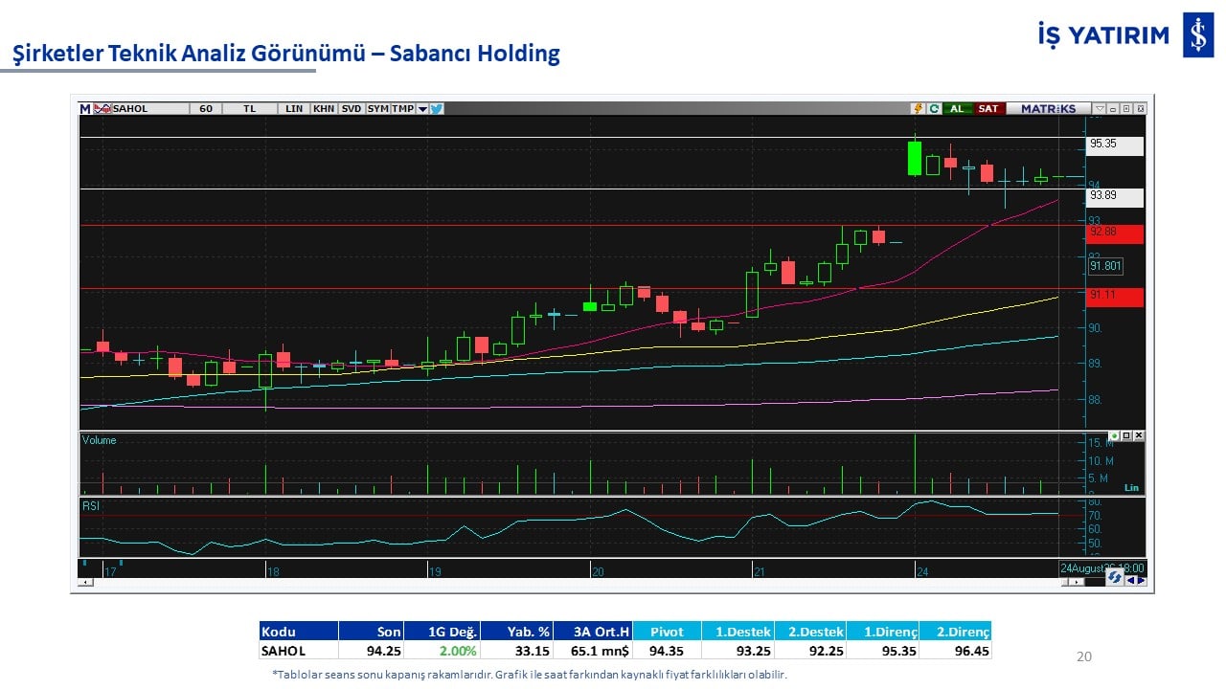Viewport: 1226px width, 689px height.
Task: Edit the SAHOL symbol field
Action: click(x=150, y=109)
